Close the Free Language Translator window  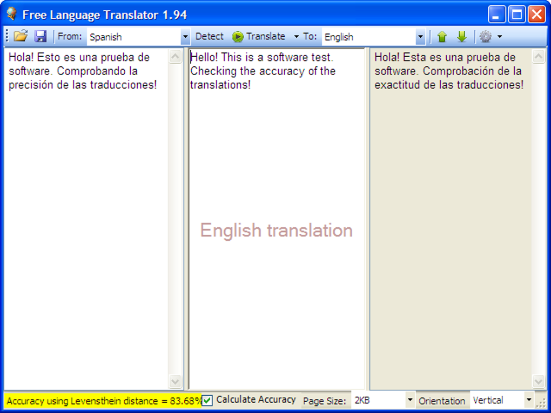537,15
